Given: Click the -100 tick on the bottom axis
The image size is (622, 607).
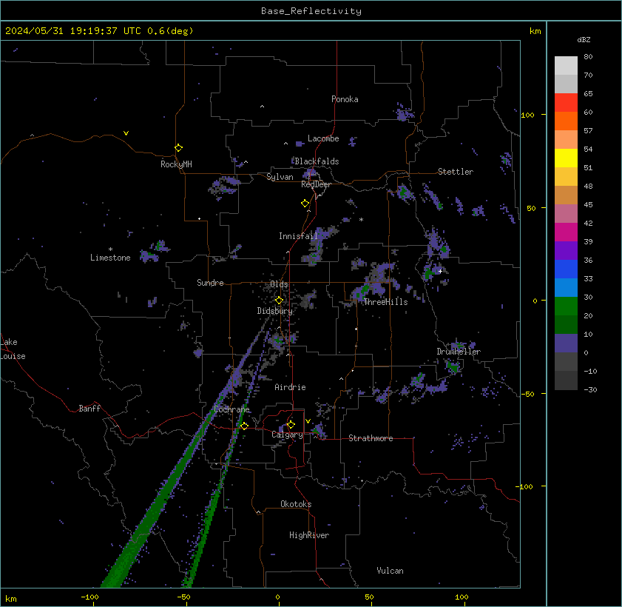Looking at the screenshot, I should (90, 597).
